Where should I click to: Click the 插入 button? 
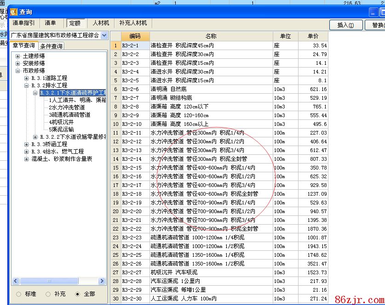345,25
